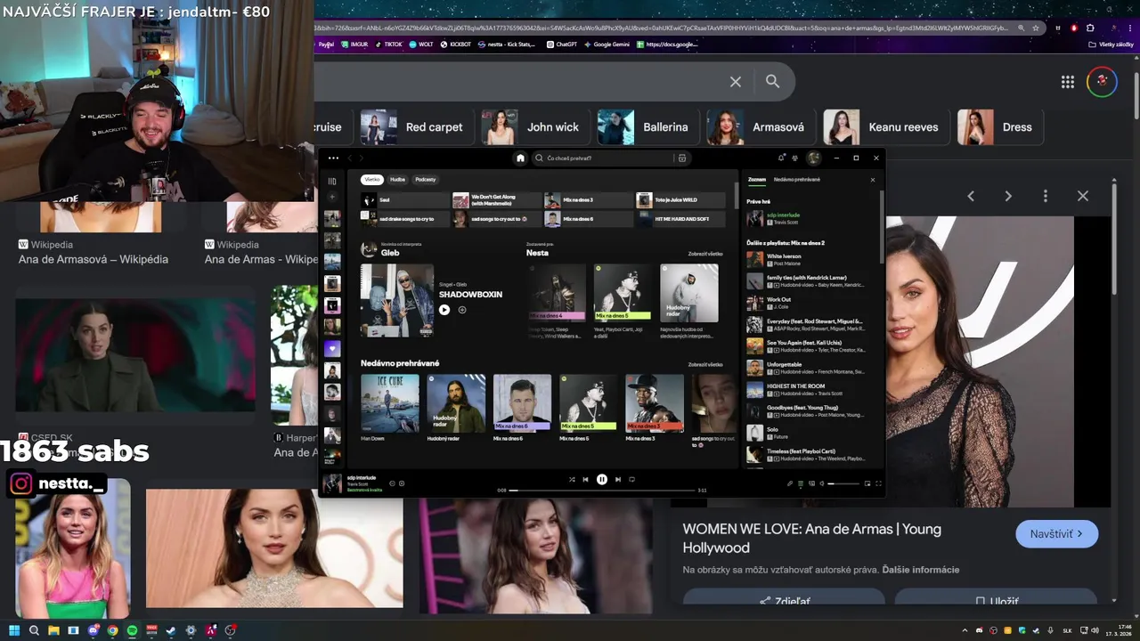Image resolution: width=1140 pixels, height=641 pixels.
Task: Open Mix na dnes 4 card
Action: [558, 302]
